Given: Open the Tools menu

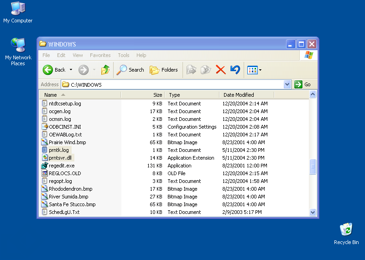Looking at the screenshot, I should click(x=124, y=55).
